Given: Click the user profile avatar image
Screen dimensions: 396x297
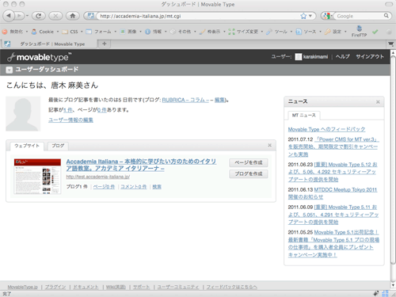Looking at the screenshot, I should tap(23, 114).
